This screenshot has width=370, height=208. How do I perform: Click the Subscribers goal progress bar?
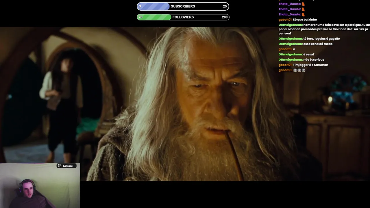tap(183, 6)
